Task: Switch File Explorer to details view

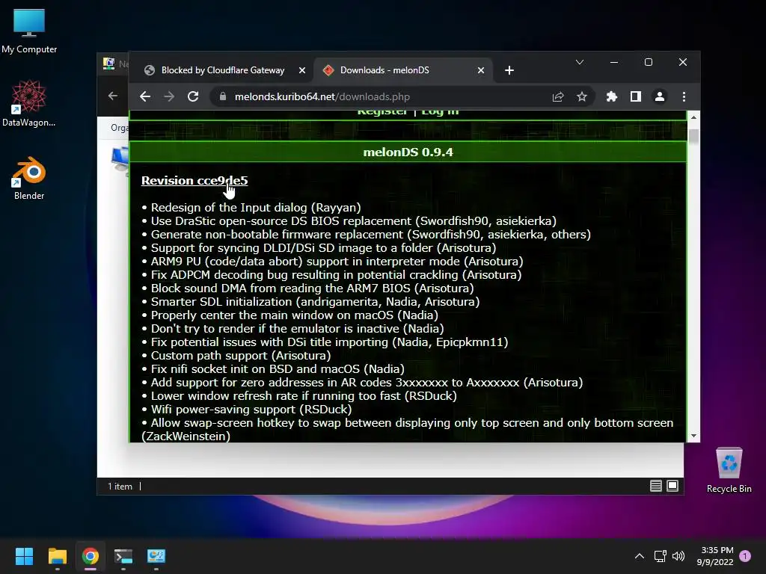Action: [655, 486]
